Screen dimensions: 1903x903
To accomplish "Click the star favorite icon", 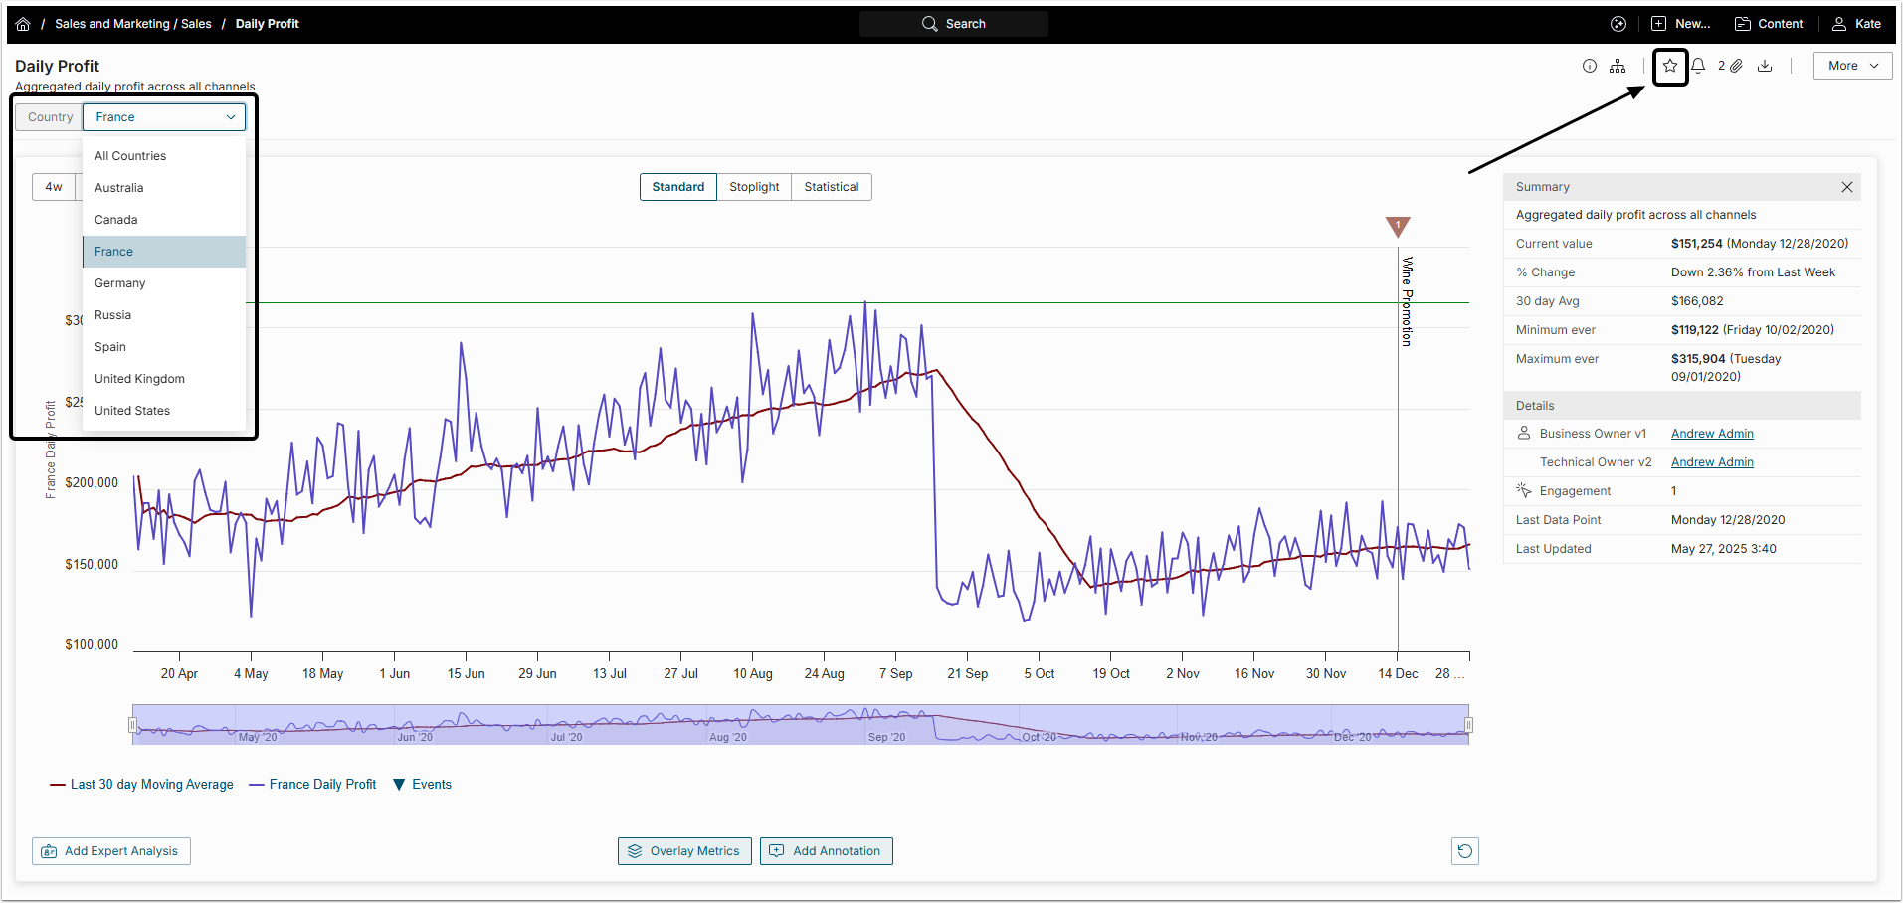I will 1670,66.
